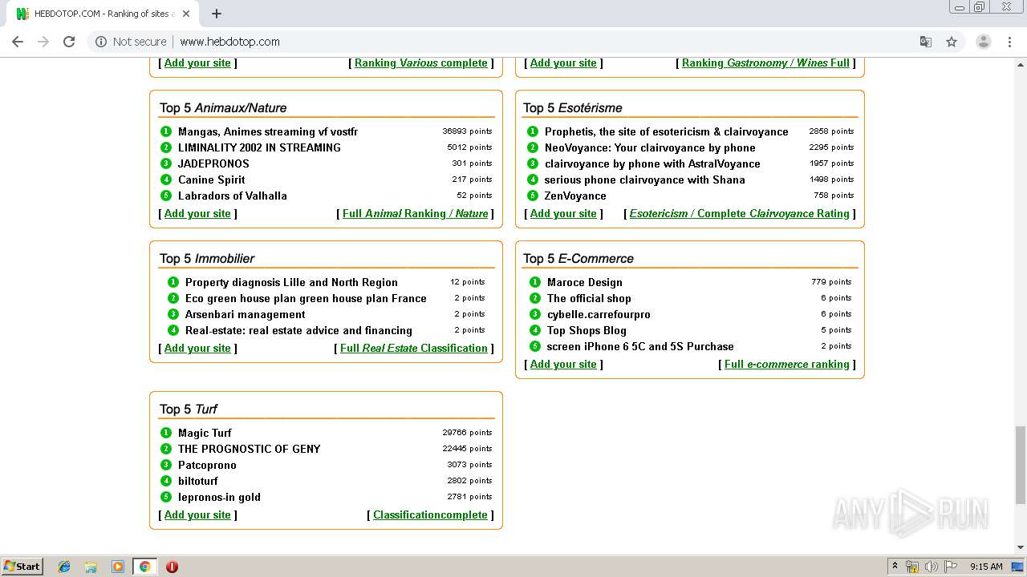Click the network tray icon
Viewport: 1027px width, 577px height.
pos(912,567)
